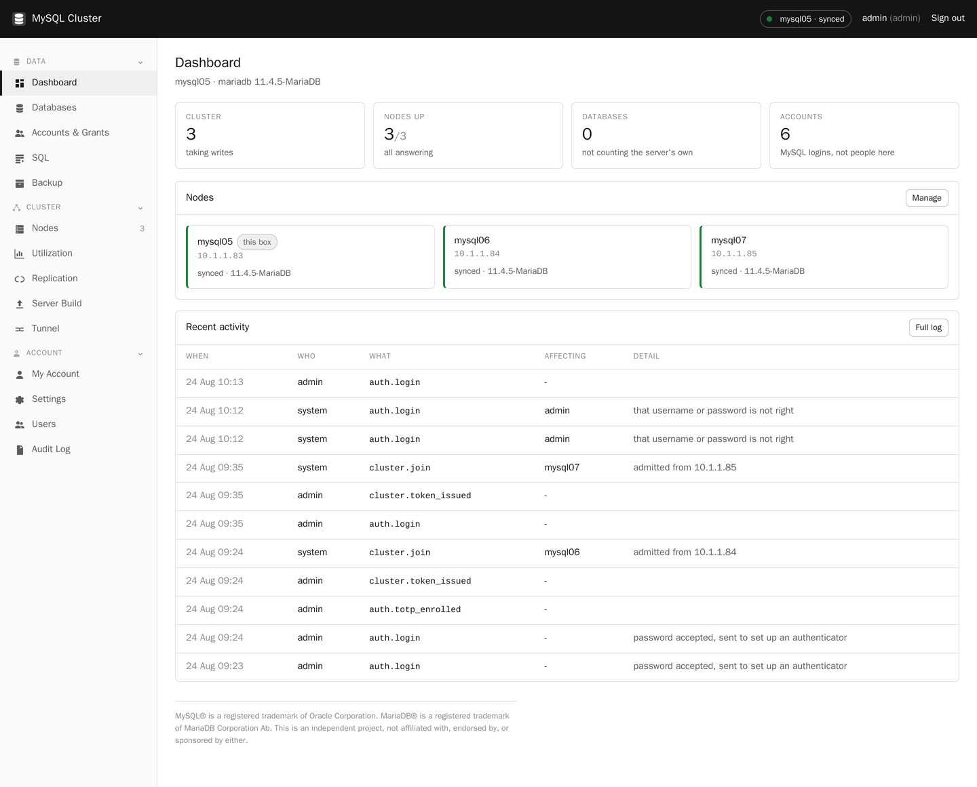Image resolution: width=977 pixels, height=787 pixels.
Task: Click the DATA section database icon
Action: (16, 62)
